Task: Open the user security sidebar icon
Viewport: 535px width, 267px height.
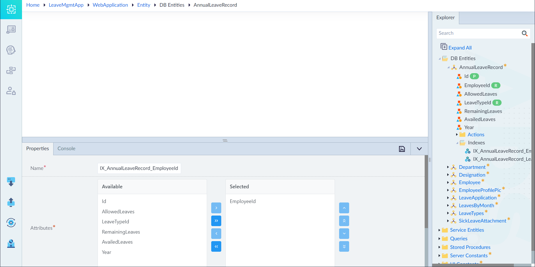Action: coord(11,91)
